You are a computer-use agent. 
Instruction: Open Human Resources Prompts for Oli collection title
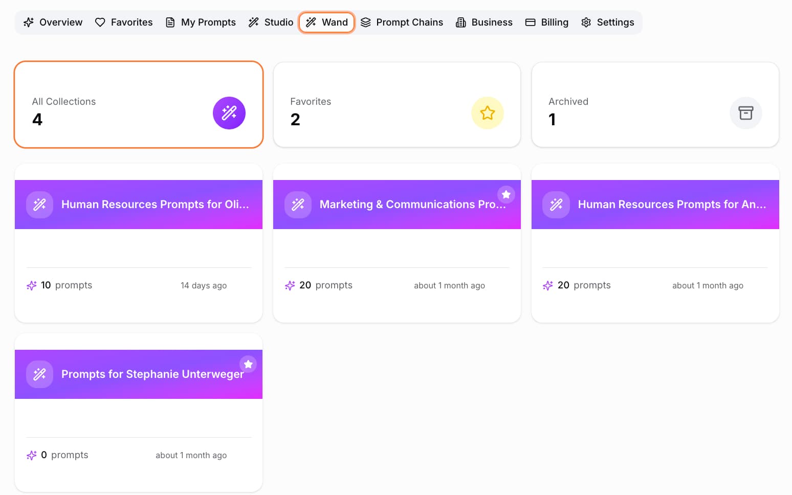coord(155,205)
